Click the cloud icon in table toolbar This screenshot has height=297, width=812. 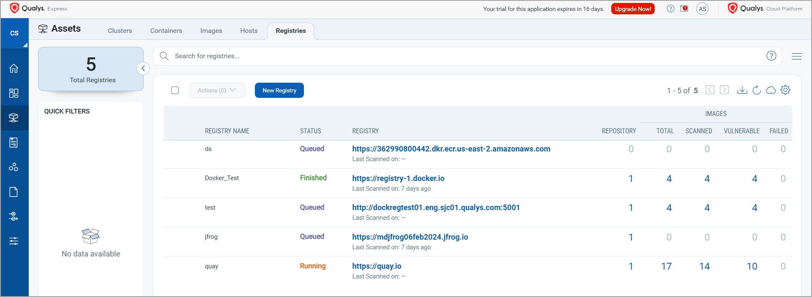[x=771, y=90]
